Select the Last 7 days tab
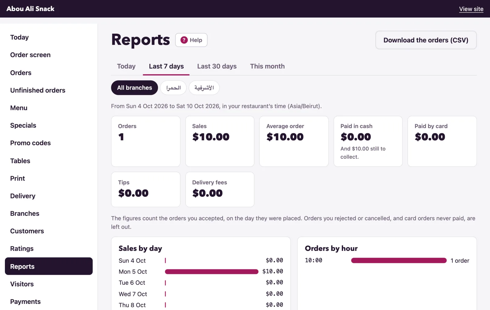This screenshot has height=310, width=490. tap(166, 66)
